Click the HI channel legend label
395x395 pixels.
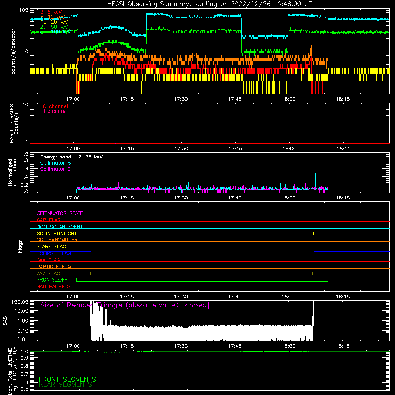tap(53, 111)
